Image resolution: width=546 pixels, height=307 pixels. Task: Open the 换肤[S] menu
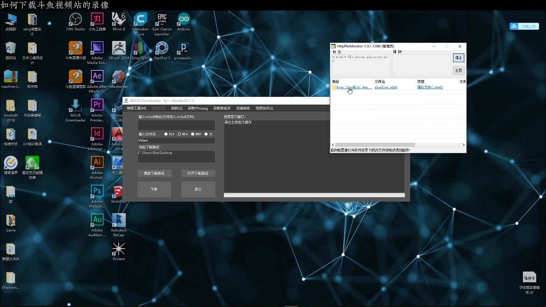pyautogui.click(x=177, y=108)
